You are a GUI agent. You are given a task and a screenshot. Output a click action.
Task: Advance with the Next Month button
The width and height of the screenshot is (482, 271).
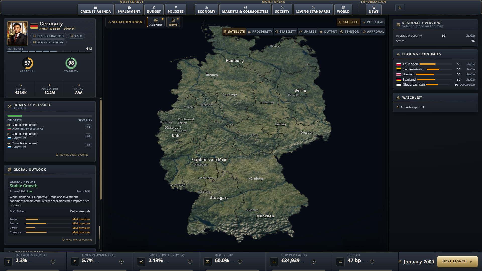pos(457,261)
